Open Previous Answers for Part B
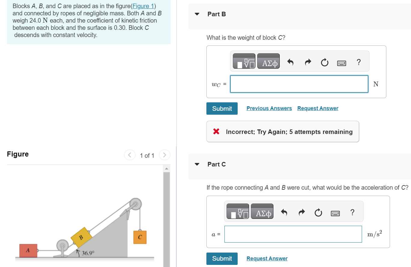Screen dimensions: 411x267 pyautogui.click(x=269, y=108)
